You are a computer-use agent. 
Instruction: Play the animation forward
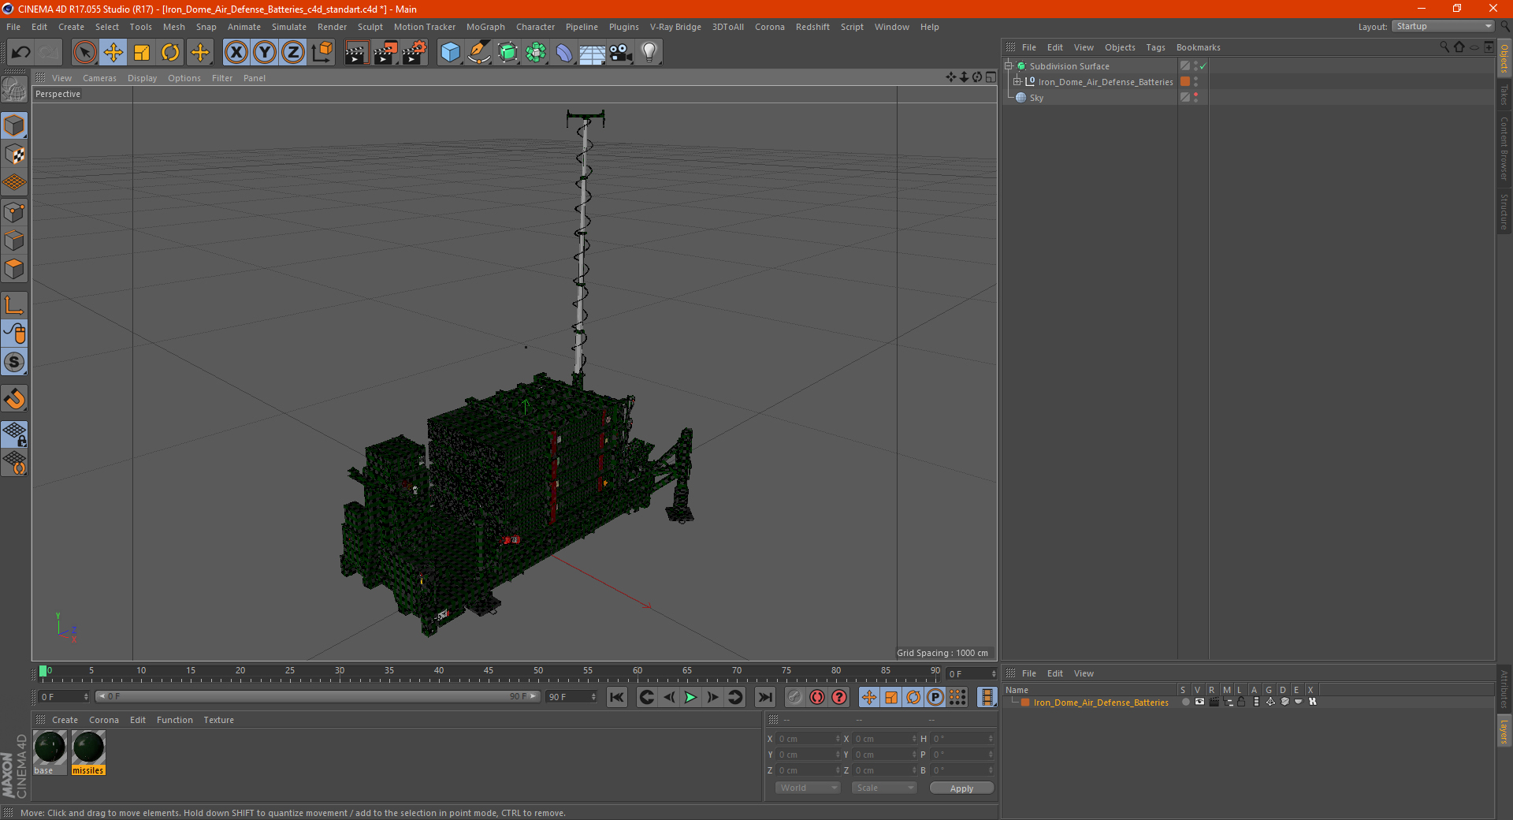click(x=690, y=697)
